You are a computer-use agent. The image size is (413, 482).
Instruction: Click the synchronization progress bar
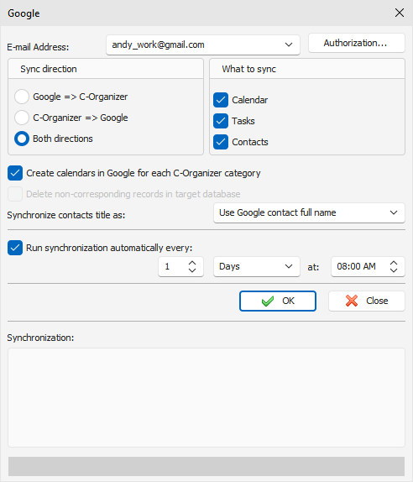(x=206, y=466)
